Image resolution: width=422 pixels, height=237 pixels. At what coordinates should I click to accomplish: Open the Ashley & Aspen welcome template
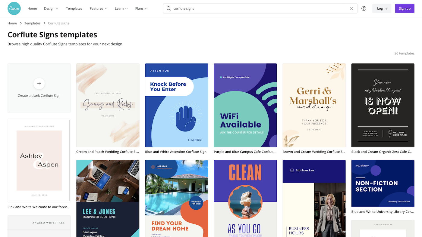[39, 160]
